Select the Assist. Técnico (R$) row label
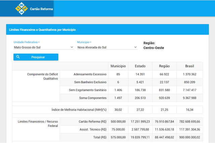This screenshot has height=143, width=215. coord(92,129)
